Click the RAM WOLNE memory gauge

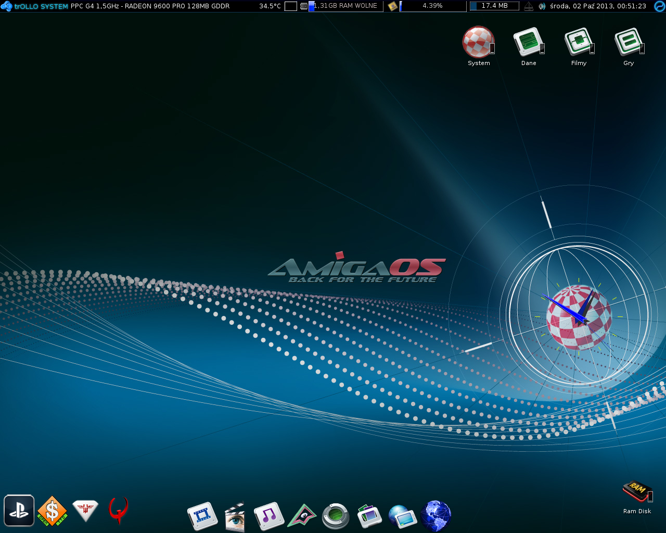pos(346,6)
